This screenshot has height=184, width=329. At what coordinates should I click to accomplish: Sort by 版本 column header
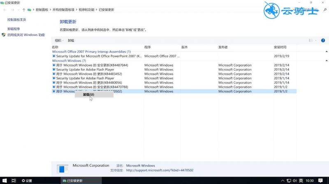pos(184,47)
